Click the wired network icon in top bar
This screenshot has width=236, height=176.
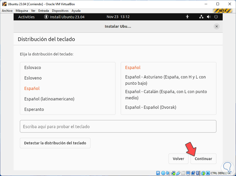(x=201, y=17)
